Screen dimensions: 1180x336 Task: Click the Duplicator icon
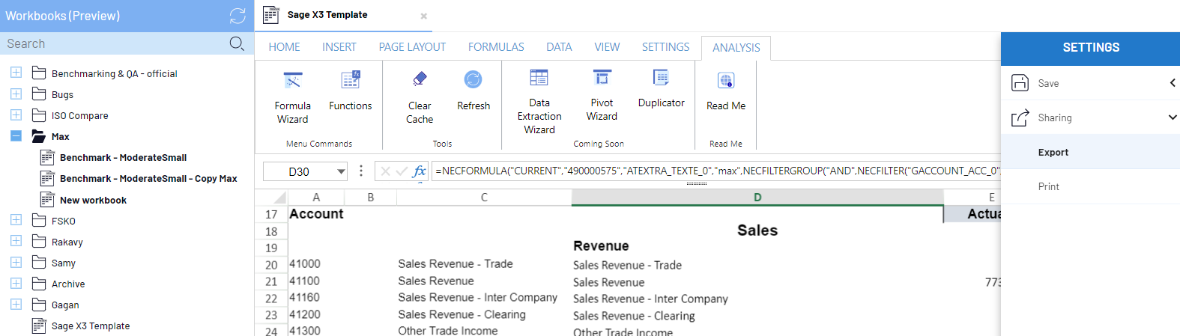tap(661, 78)
